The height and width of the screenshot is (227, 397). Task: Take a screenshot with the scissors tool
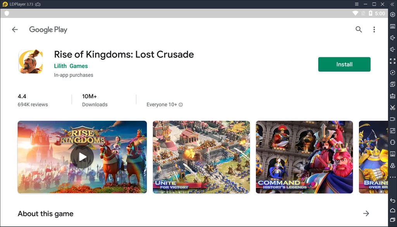click(x=392, y=107)
